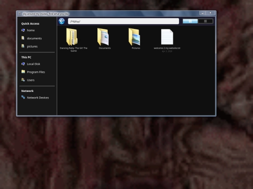Viewport: 253px width, 189px height.
Task: Minimize the file explorer window
Action: (x=202, y=13)
